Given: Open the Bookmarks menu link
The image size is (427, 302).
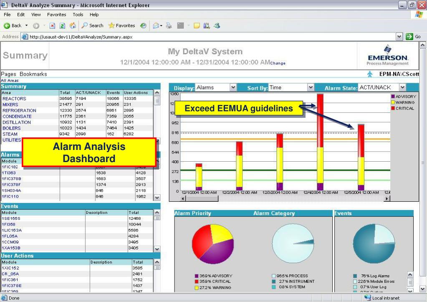Looking at the screenshot, I should (x=33, y=74).
